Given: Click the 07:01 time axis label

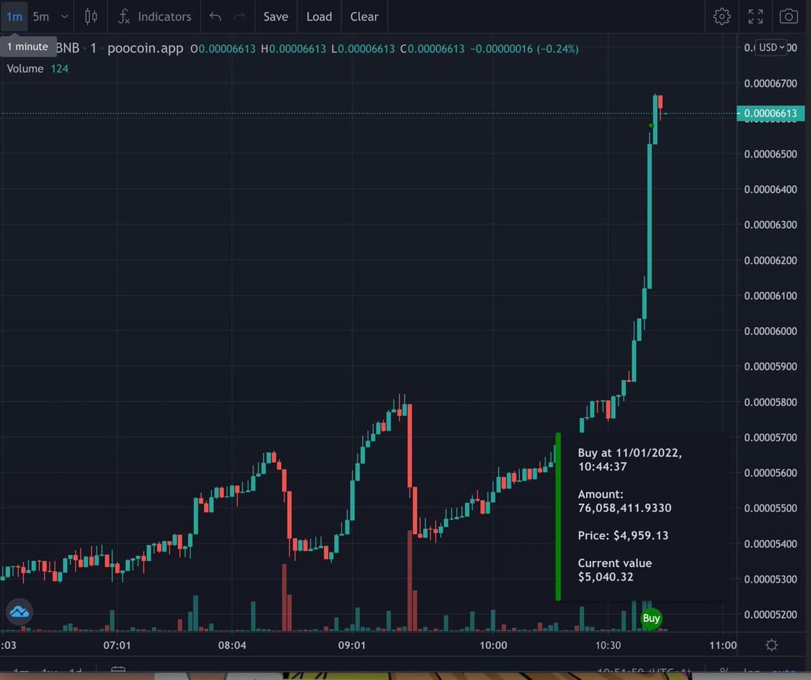Looking at the screenshot, I should (x=118, y=646).
